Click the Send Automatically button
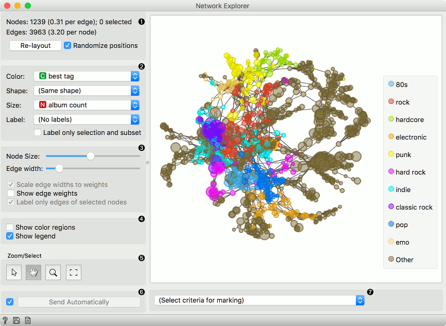Image resolution: width=446 pixels, height=326 pixels. [79, 302]
